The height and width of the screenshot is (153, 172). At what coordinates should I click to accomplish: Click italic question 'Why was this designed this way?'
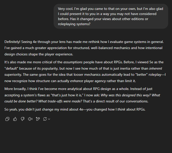pos(126,95)
